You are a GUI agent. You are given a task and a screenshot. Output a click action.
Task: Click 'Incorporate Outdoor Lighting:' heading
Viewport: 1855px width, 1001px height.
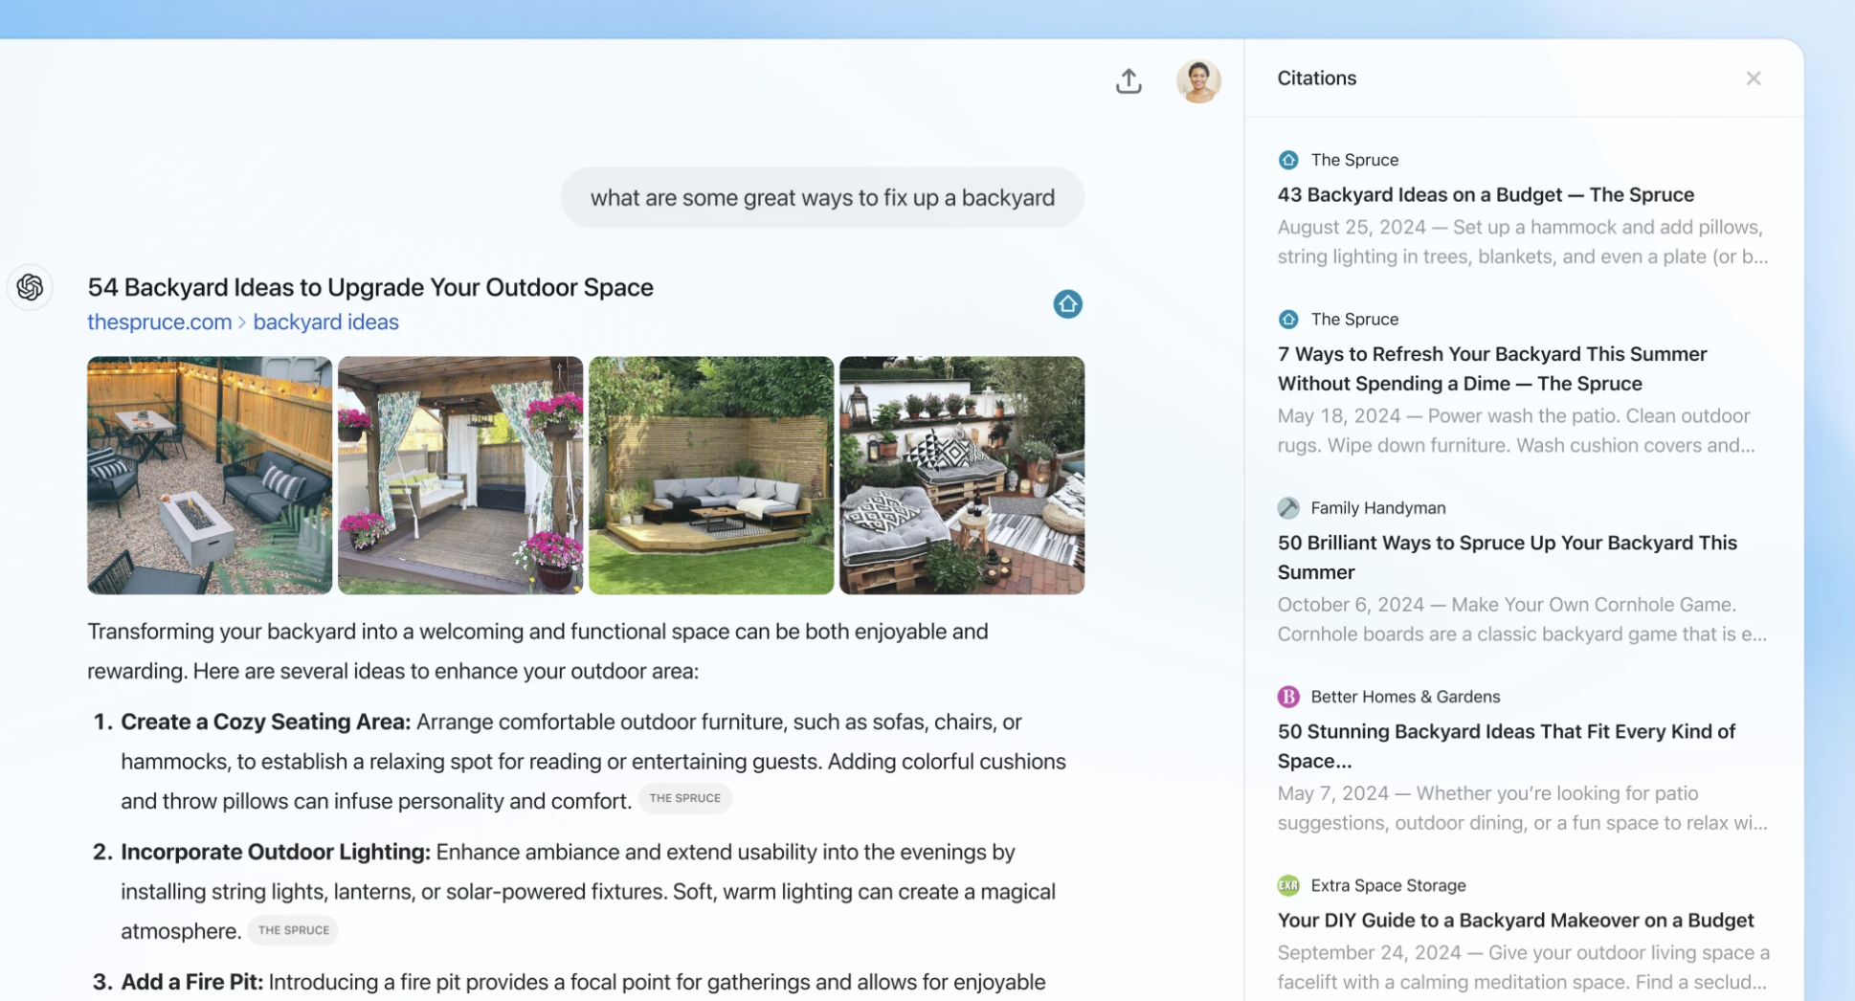click(276, 852)
